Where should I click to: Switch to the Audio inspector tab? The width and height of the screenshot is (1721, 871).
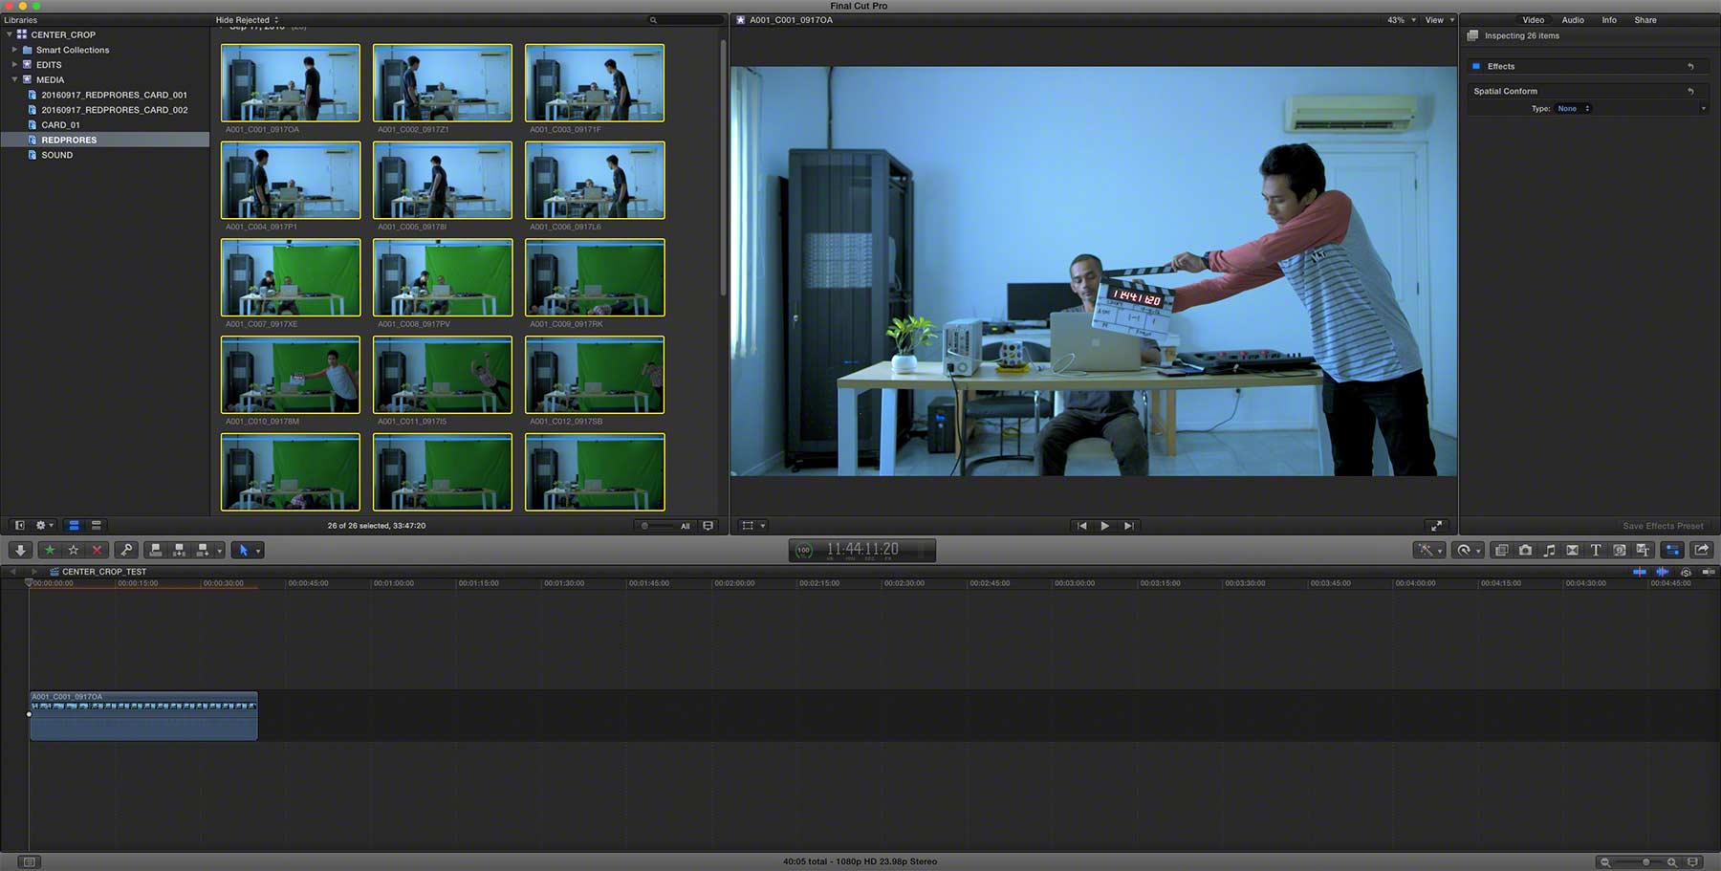pos(1573,20)
